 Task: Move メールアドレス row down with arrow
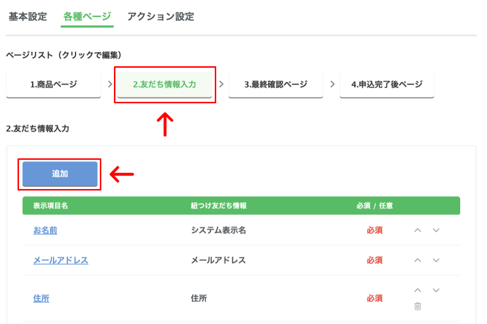(436, 260)
